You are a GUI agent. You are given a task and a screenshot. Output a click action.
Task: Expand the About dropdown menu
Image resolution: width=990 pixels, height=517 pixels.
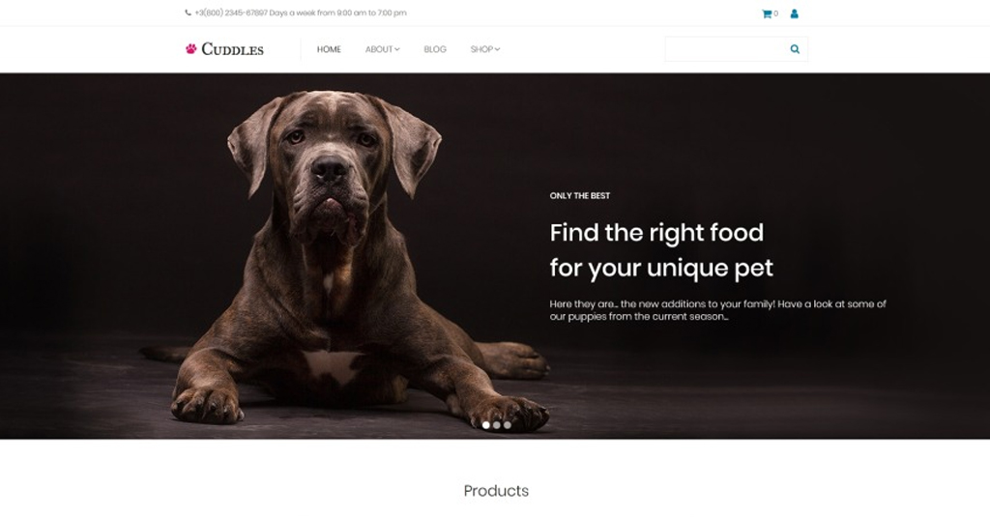click(382, 49)
